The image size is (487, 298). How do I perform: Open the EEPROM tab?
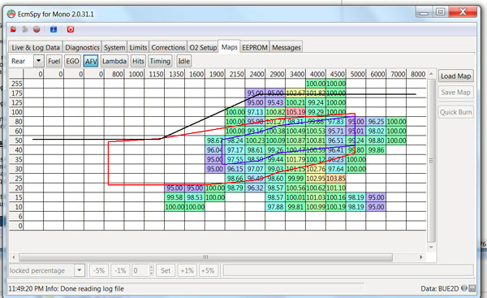(255, 48)
